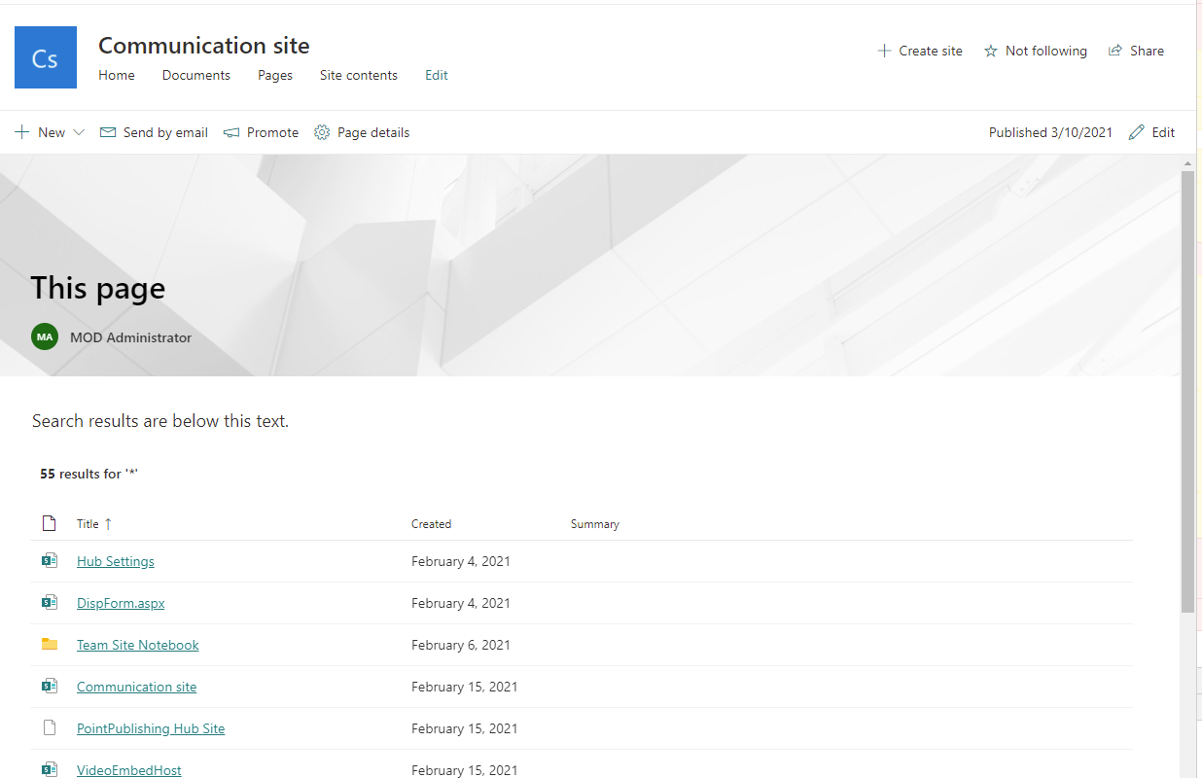Click the Share arrow icon
This screenshot has width=1202, height=778.
1115,51
